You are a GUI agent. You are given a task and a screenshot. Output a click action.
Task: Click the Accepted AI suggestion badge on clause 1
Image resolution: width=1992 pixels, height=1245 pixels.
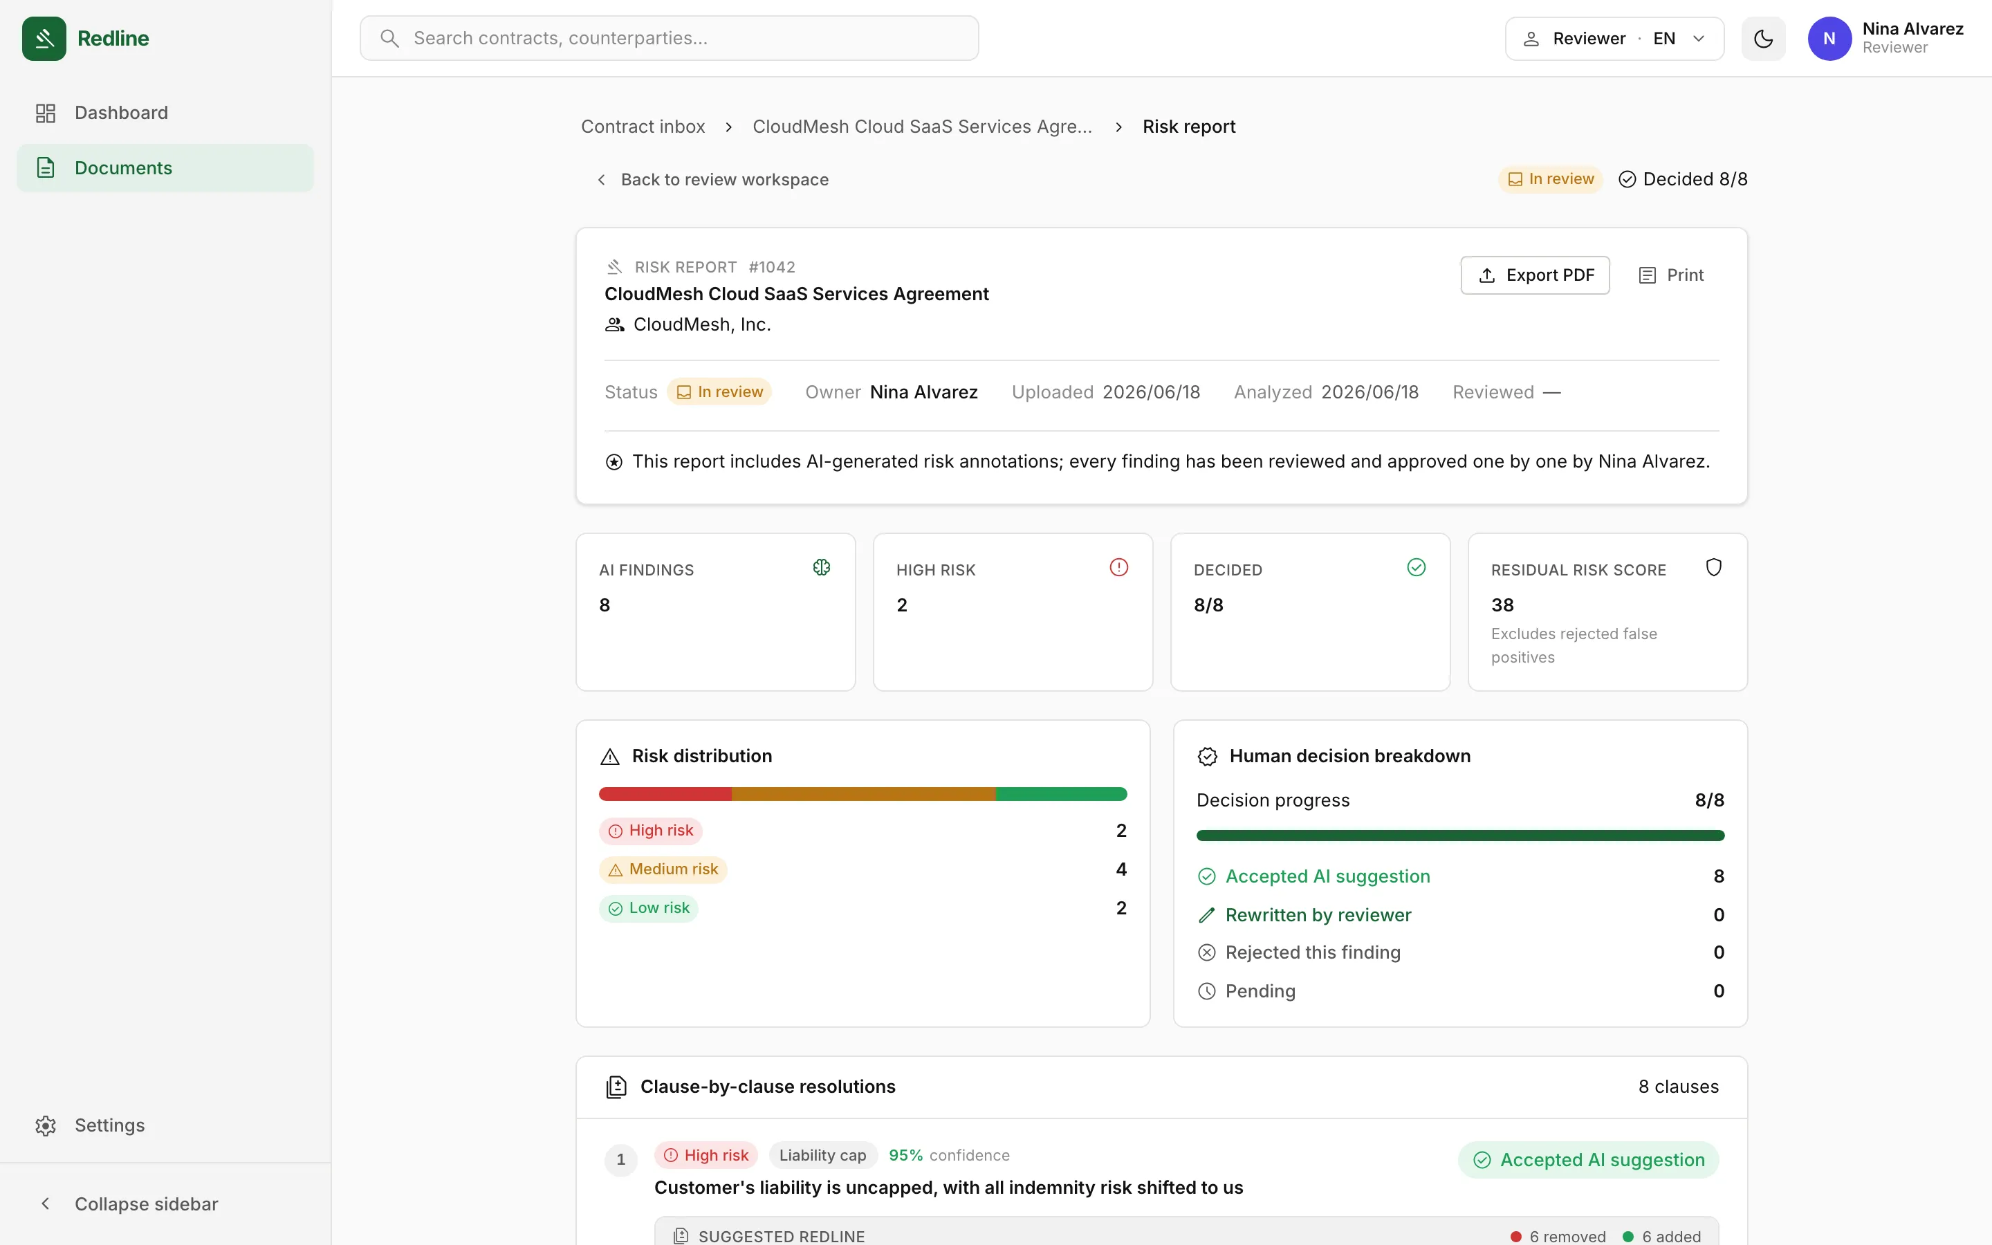point(1589,1160)
